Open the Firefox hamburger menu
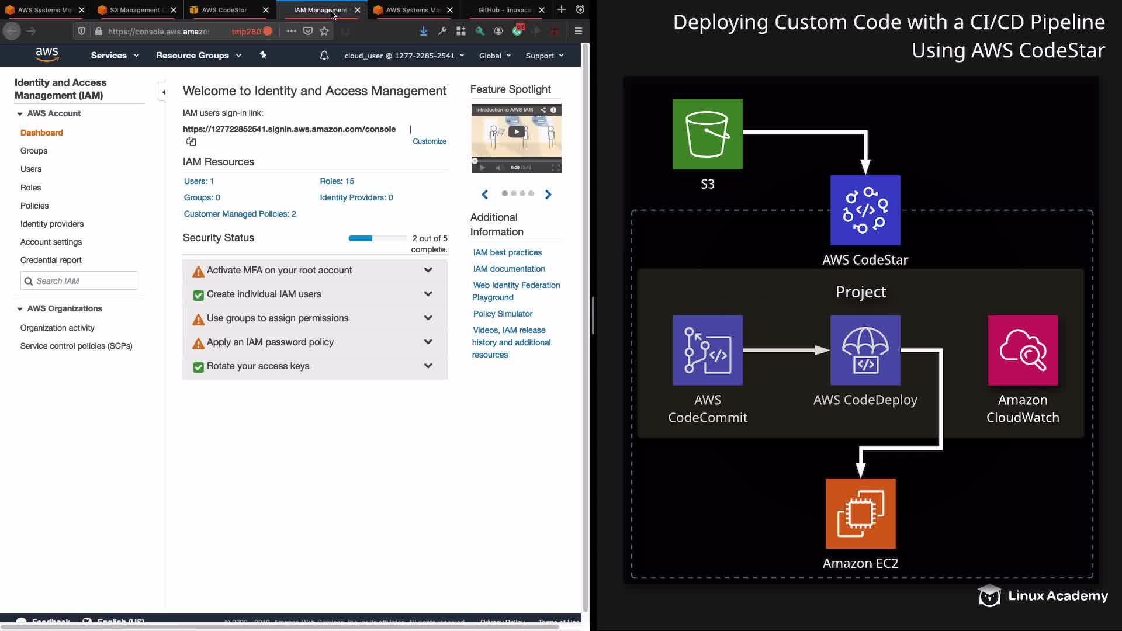 (x=578, y=31)
